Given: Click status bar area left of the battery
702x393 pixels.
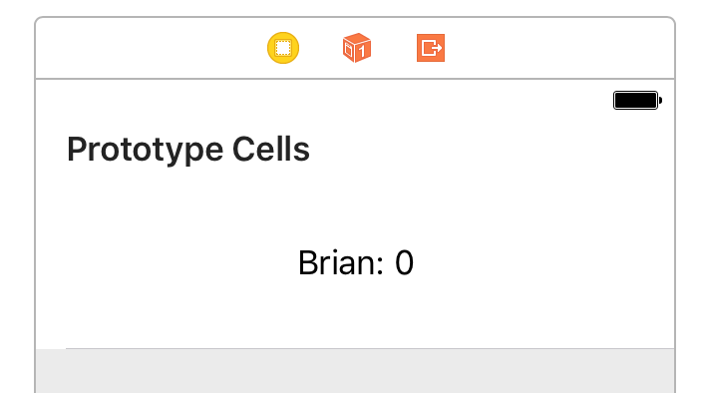Looking at the screenshot, I should (322, 101).
